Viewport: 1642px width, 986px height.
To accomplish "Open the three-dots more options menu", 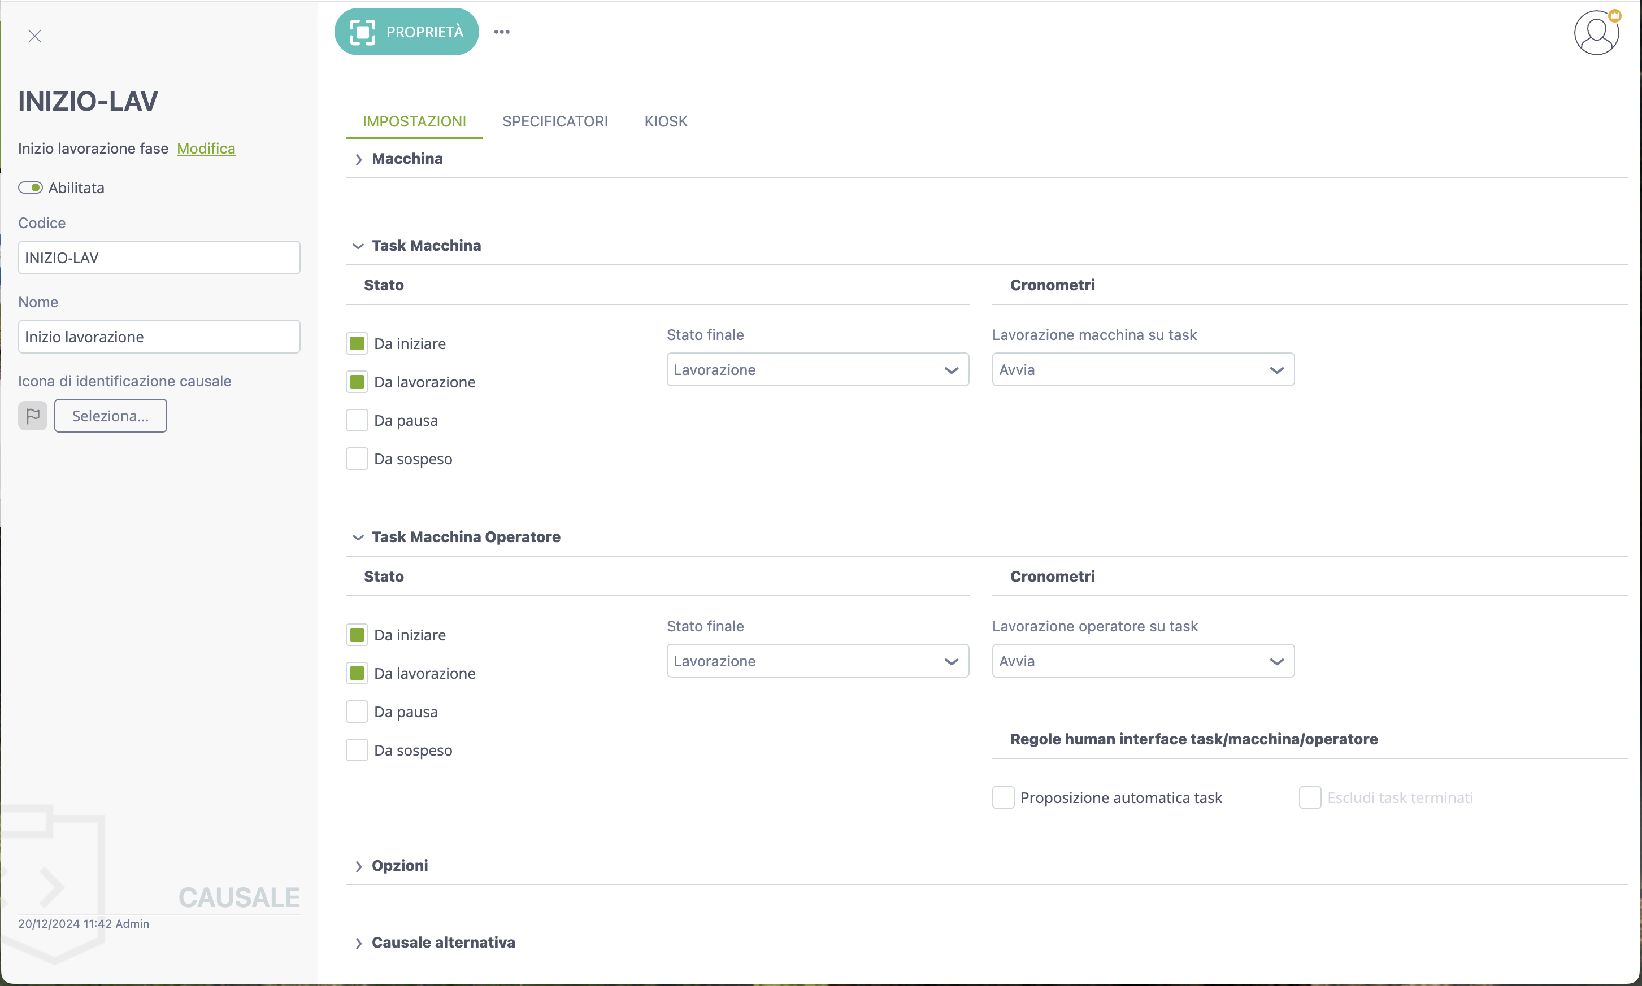I will tap(501, 32).
